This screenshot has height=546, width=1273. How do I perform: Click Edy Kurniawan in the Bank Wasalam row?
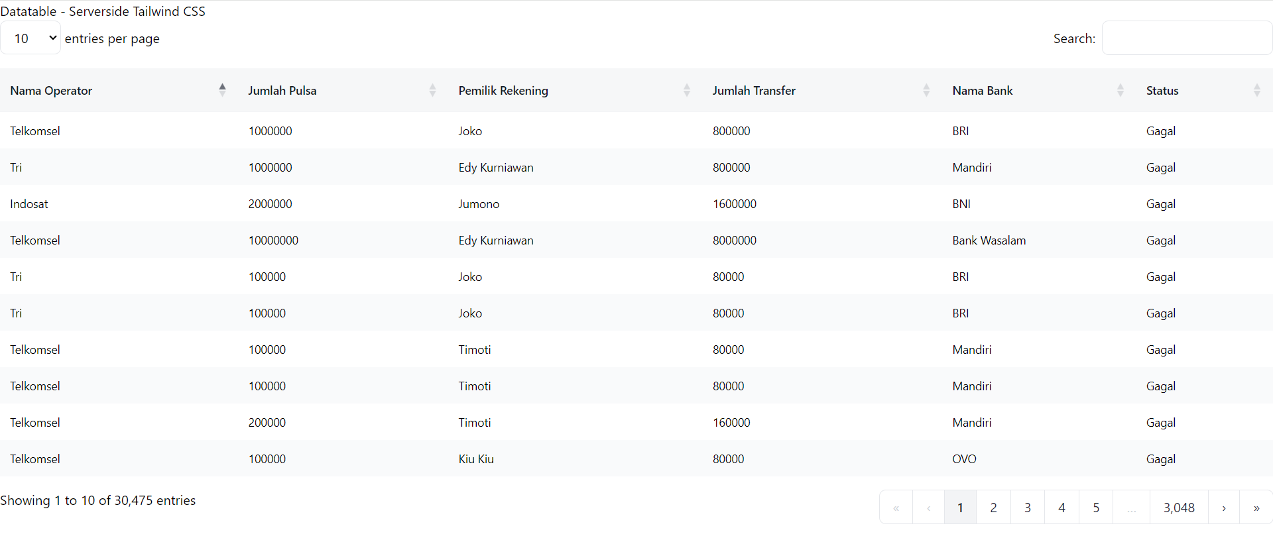pyautogui.click(x=496, y=241)
